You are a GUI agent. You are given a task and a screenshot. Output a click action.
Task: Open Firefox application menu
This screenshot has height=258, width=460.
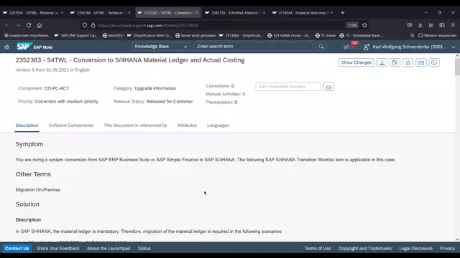tap(453, 26)
